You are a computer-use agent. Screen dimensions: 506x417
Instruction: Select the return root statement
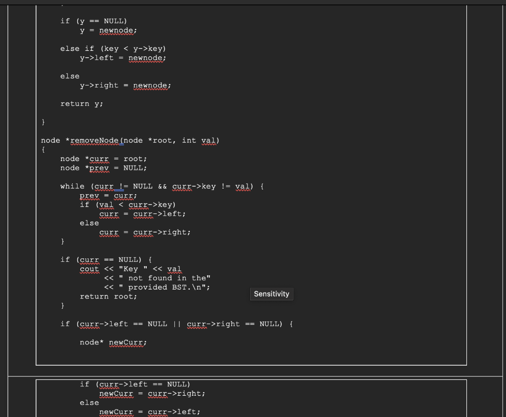[x=108, y=296]
